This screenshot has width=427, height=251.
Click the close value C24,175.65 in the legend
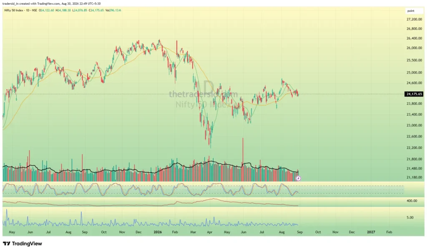(x=96, y=10)
